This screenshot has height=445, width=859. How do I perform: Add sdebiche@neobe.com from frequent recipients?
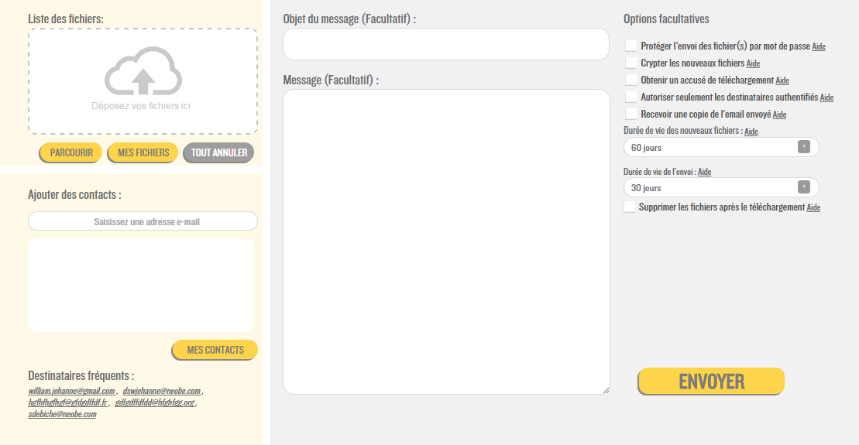click(x=62, y=415)
